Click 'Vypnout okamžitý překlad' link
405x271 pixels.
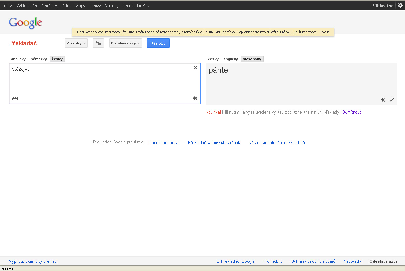pyautogui.click(x=33, y=261)
